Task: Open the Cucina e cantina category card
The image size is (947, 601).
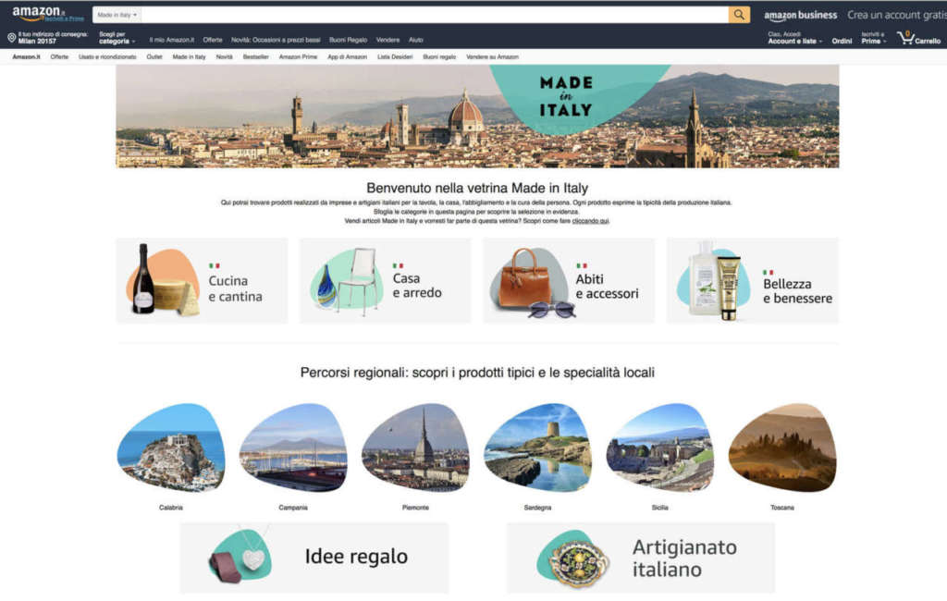Action: point(202,281)
